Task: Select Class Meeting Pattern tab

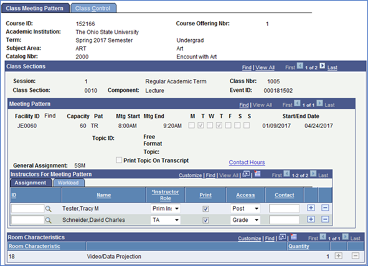Action: [x=35, y=8]
